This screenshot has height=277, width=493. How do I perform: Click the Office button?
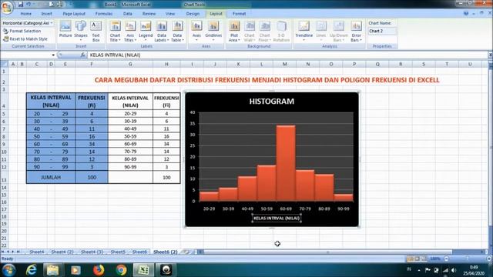[7, 7]
